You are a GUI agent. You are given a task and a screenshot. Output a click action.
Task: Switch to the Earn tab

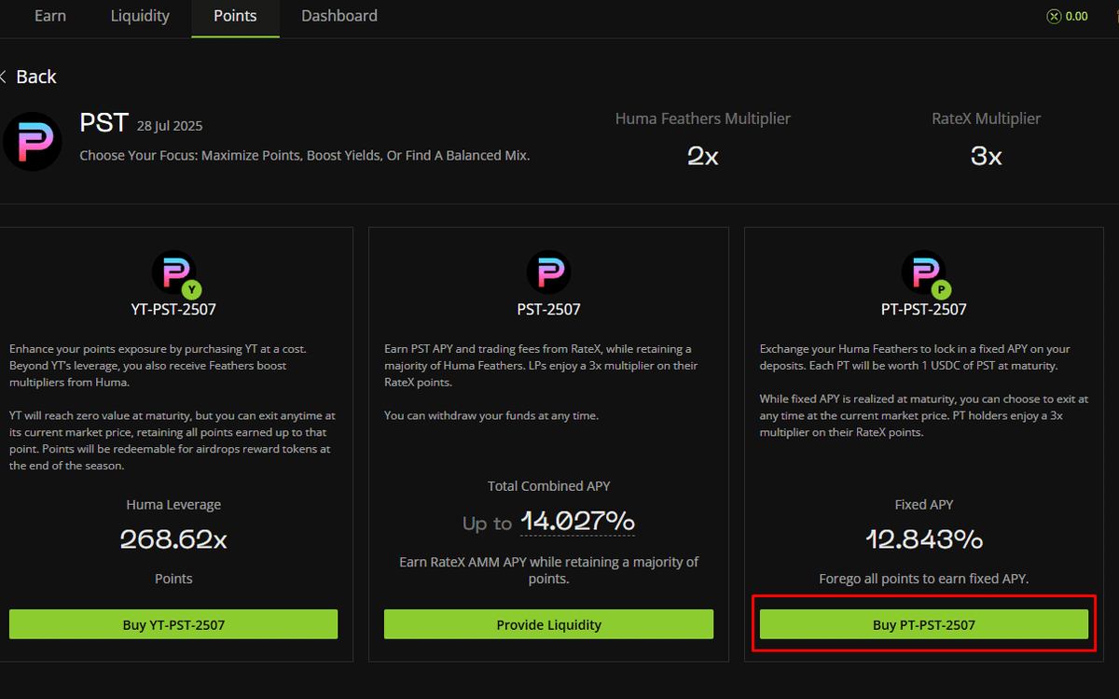pos(50,16)
